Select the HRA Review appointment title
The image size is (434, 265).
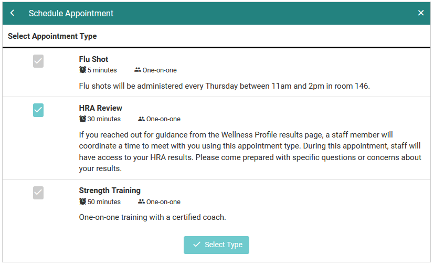tap(100, 108)
